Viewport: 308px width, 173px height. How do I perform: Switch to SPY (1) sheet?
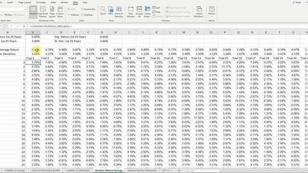click(x=166, y=171)
